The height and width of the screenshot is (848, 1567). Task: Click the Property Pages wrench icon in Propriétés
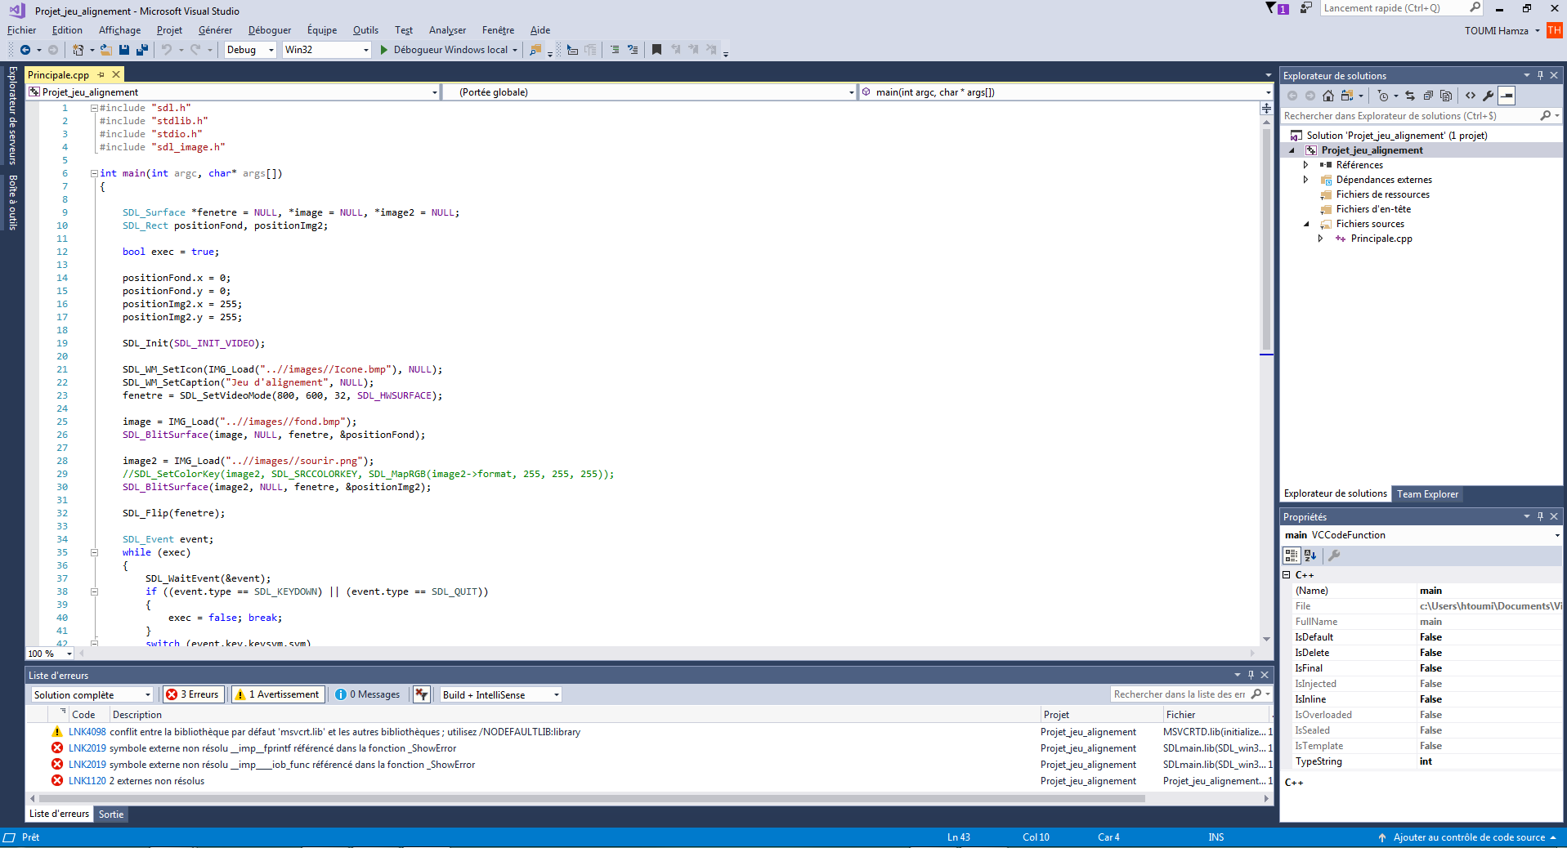1334,556
